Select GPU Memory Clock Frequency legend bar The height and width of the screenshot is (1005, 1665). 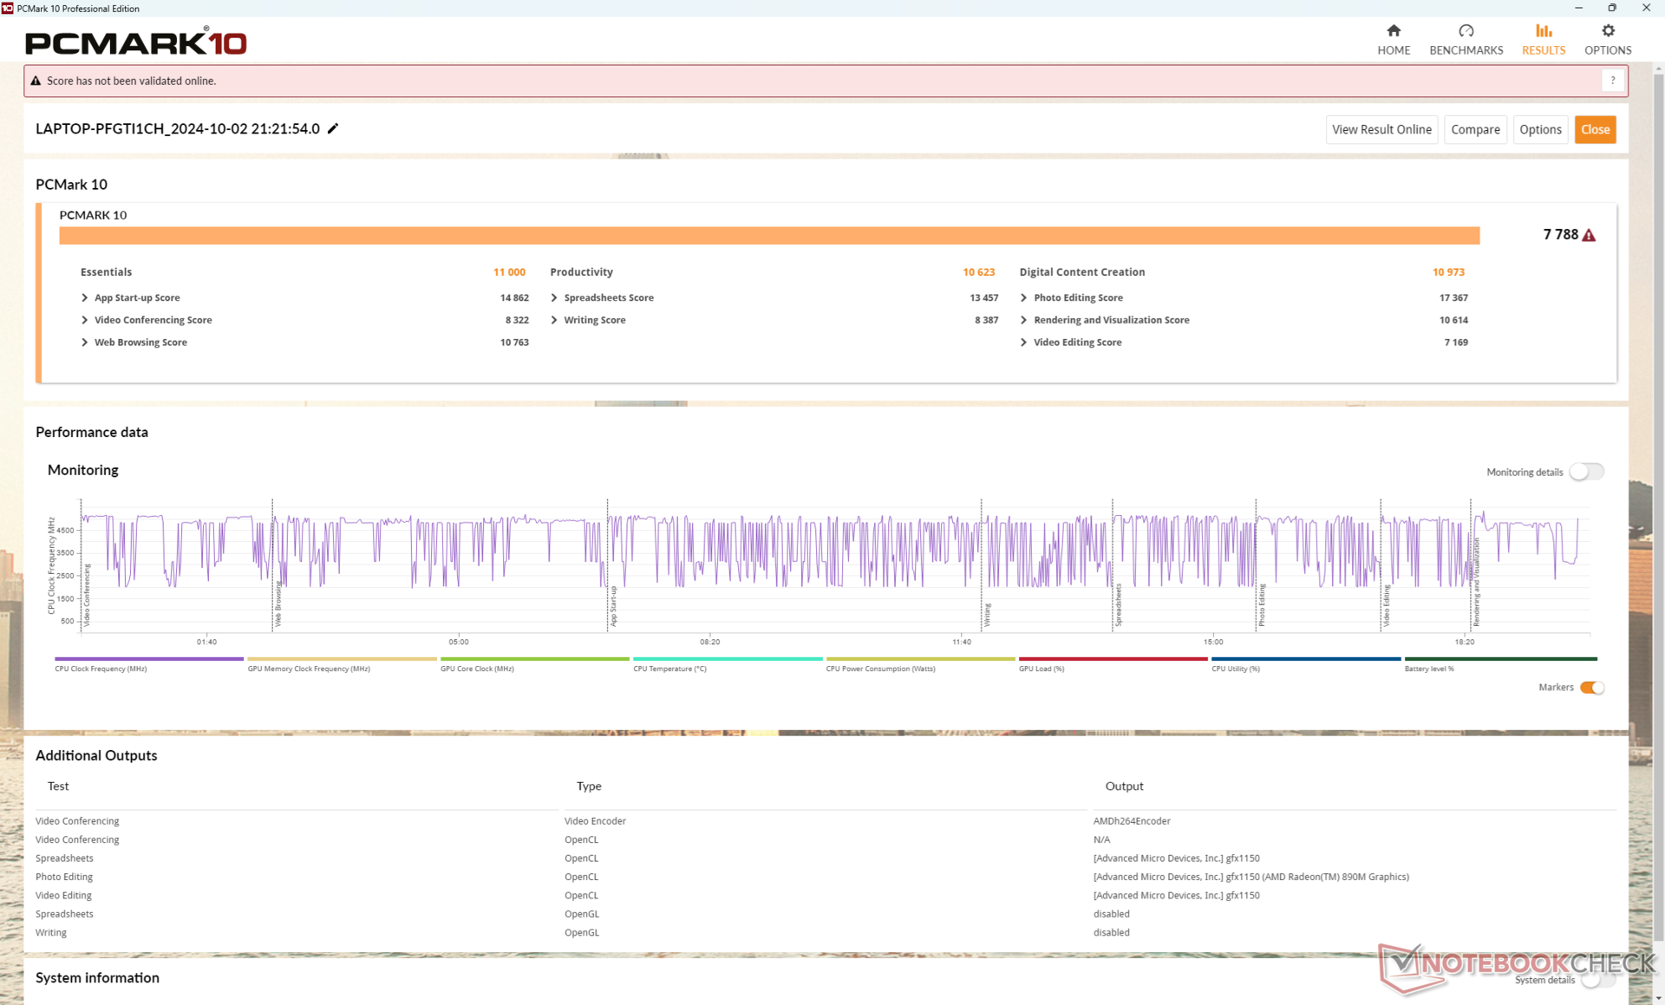point(342,659)
